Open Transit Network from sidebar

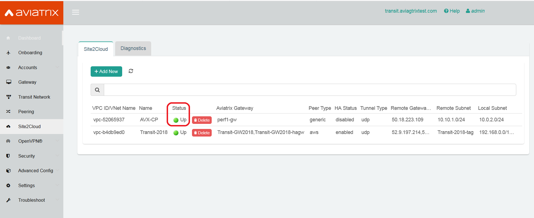pos(34,97)
